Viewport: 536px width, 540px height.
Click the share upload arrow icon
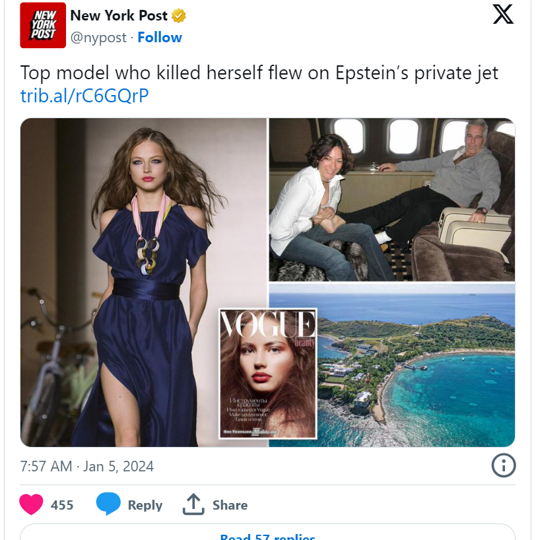193,504
